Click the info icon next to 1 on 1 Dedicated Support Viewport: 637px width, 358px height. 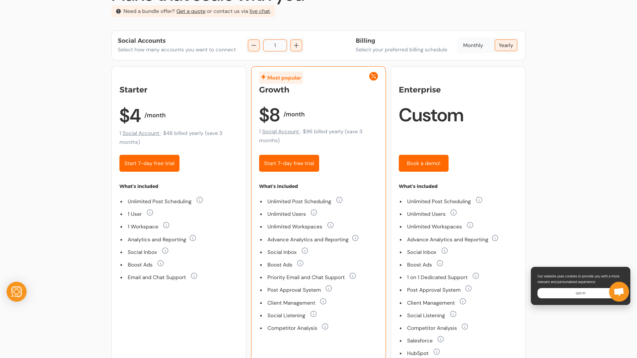pos(476,276)
